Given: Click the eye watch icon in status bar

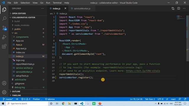Looking at the screenshot, I should pos(17,99).
